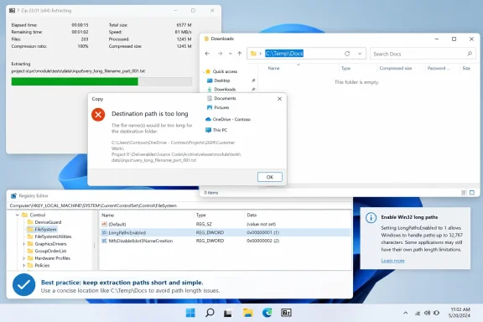The image size is (483, 322).
Task: Click the Back arrow in Downloads window
Action: tap(207, 54)
